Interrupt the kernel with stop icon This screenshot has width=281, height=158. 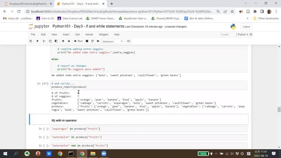(87, 41)
